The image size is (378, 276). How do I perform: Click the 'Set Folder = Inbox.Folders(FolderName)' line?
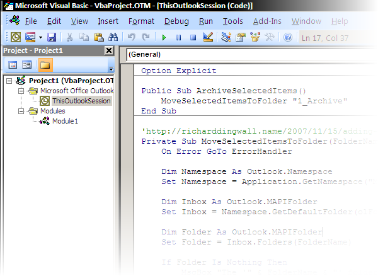(256, 242)
